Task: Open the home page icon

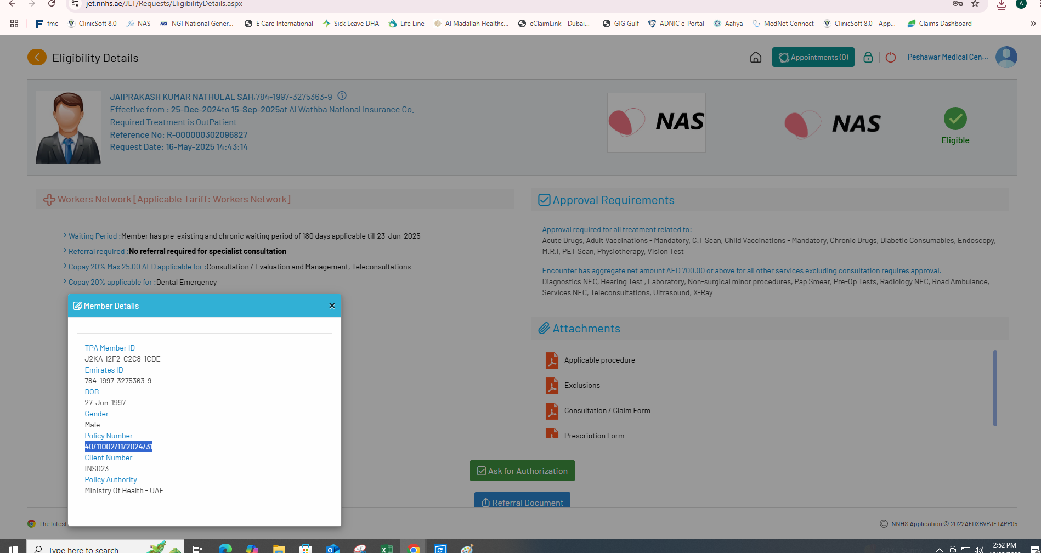Action: point(755,57)
